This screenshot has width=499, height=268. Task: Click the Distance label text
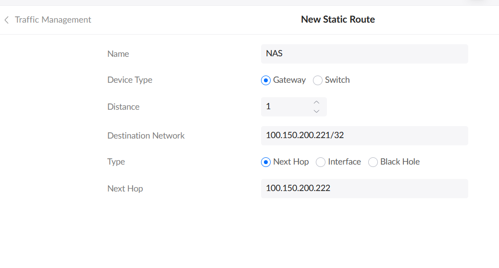click(x=124, y=107)
